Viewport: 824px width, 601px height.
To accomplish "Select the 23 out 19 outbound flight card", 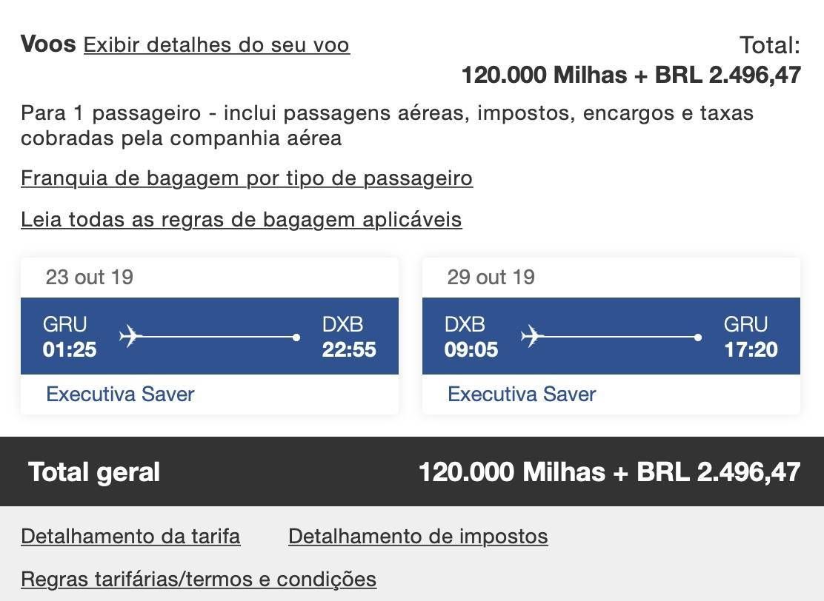I will point(210,336).
